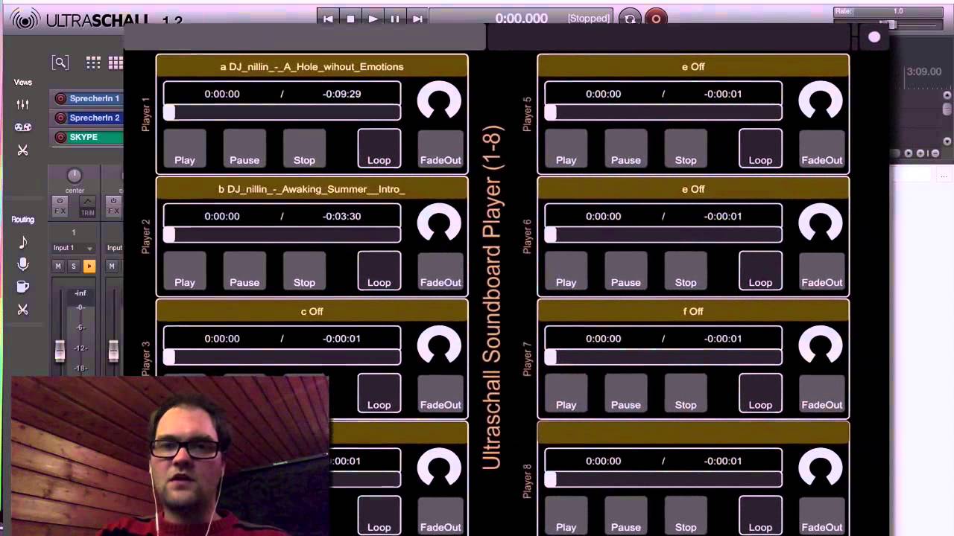The image size is (954, 536).
Task: Click the orange monitor button on channel 1
Action: point(89,266)
